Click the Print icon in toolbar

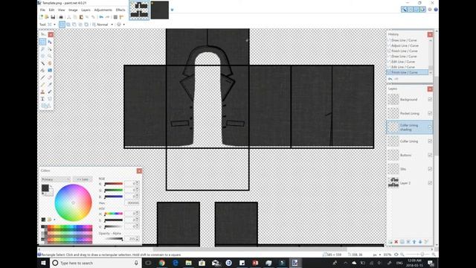[61, 17]
